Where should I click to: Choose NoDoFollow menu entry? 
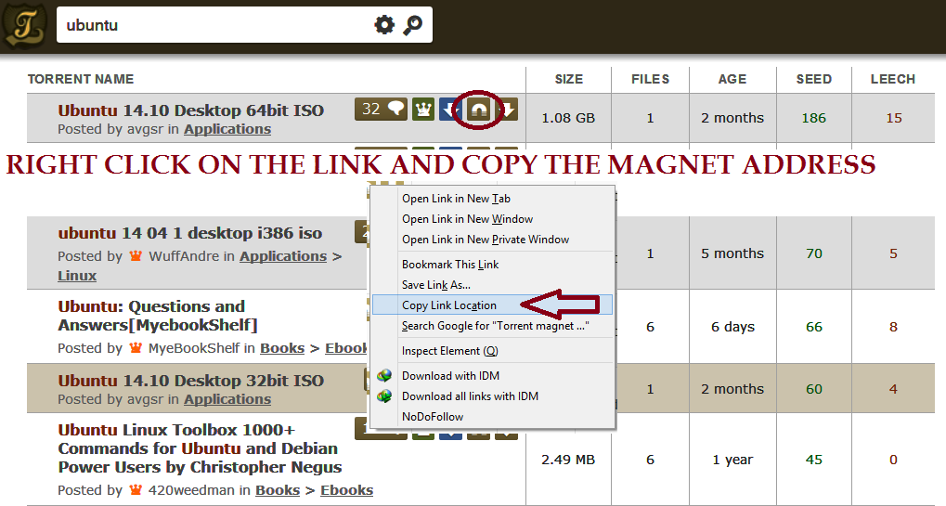(x=433, y=417)
